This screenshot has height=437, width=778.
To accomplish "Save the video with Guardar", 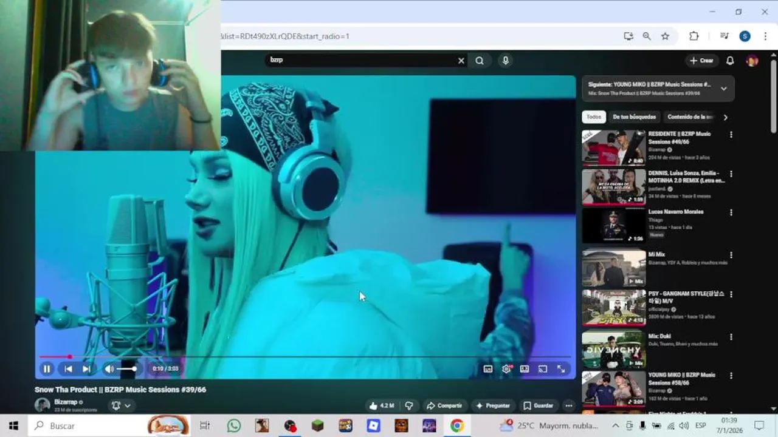I will point(539,405).
